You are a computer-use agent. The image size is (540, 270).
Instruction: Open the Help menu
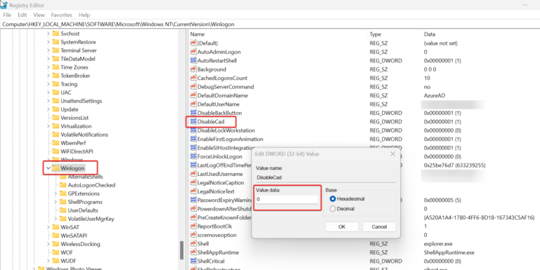pyautogui.click(x=84, y=15)
